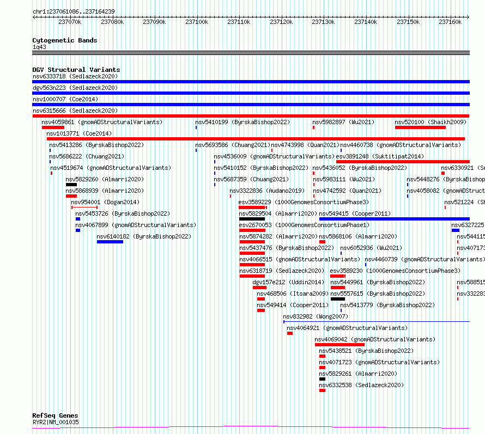Click the nsv5829260 (Almarri2020) label

tap(105, 179)
